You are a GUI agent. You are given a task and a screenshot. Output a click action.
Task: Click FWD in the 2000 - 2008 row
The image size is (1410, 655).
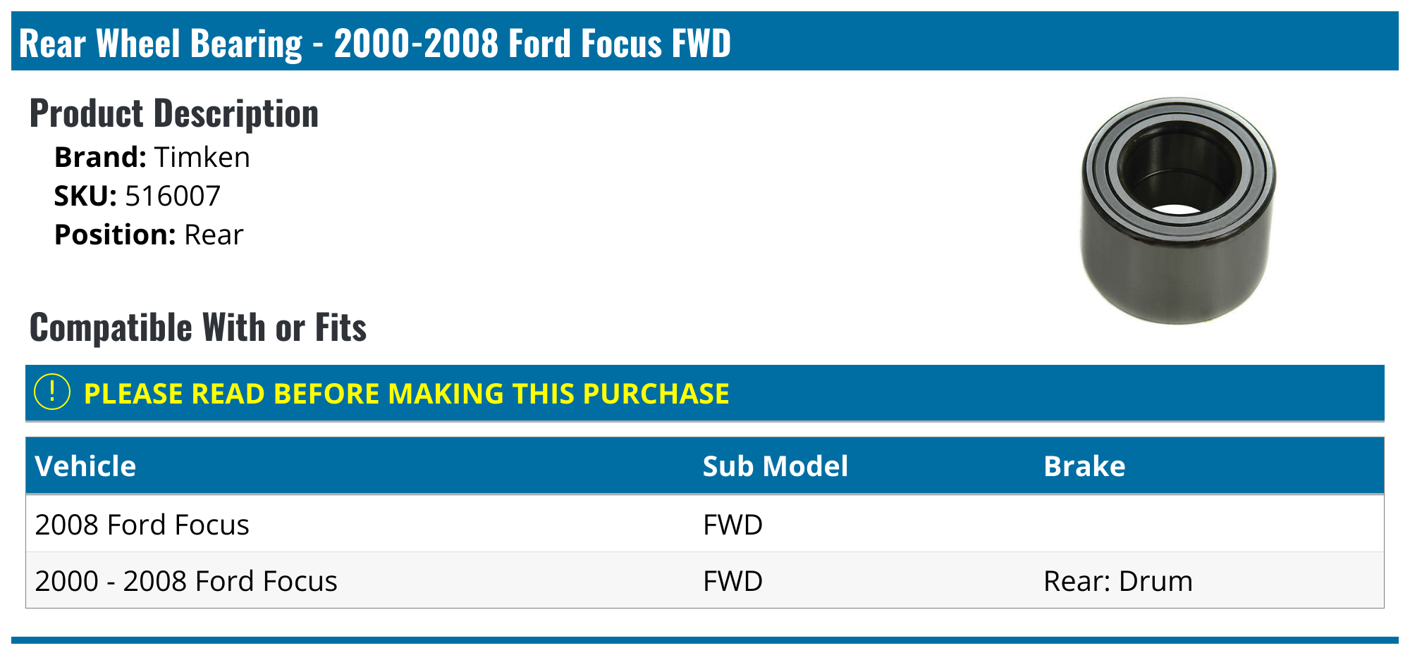pyautogui.click(x=732, y=581)
